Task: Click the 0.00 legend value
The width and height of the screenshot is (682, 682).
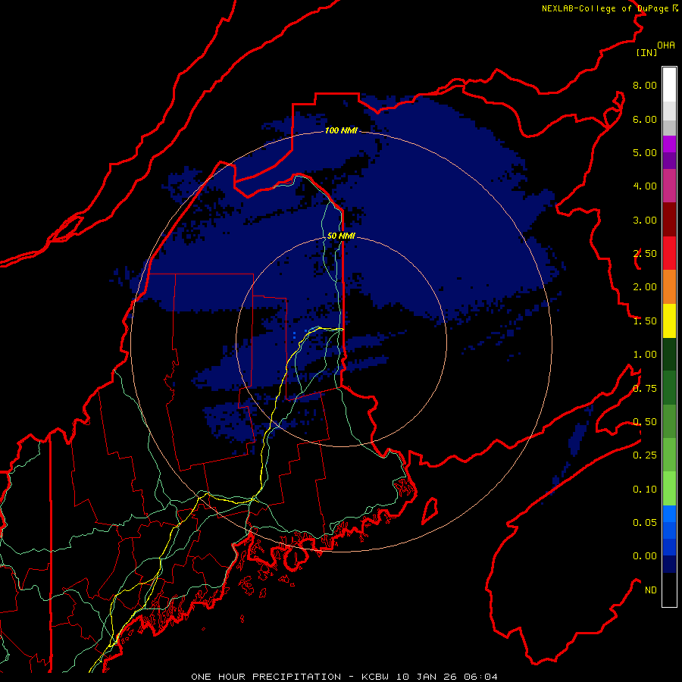Action: (x=645, y=556)
